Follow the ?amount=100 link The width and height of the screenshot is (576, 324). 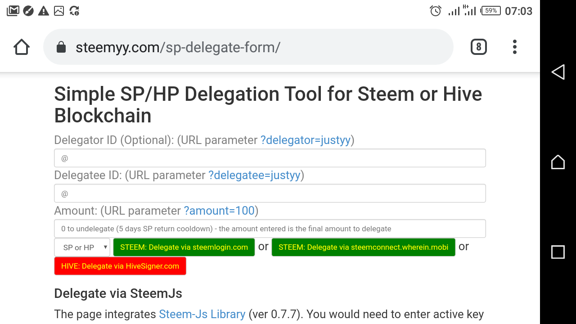[x=219, y=211]
